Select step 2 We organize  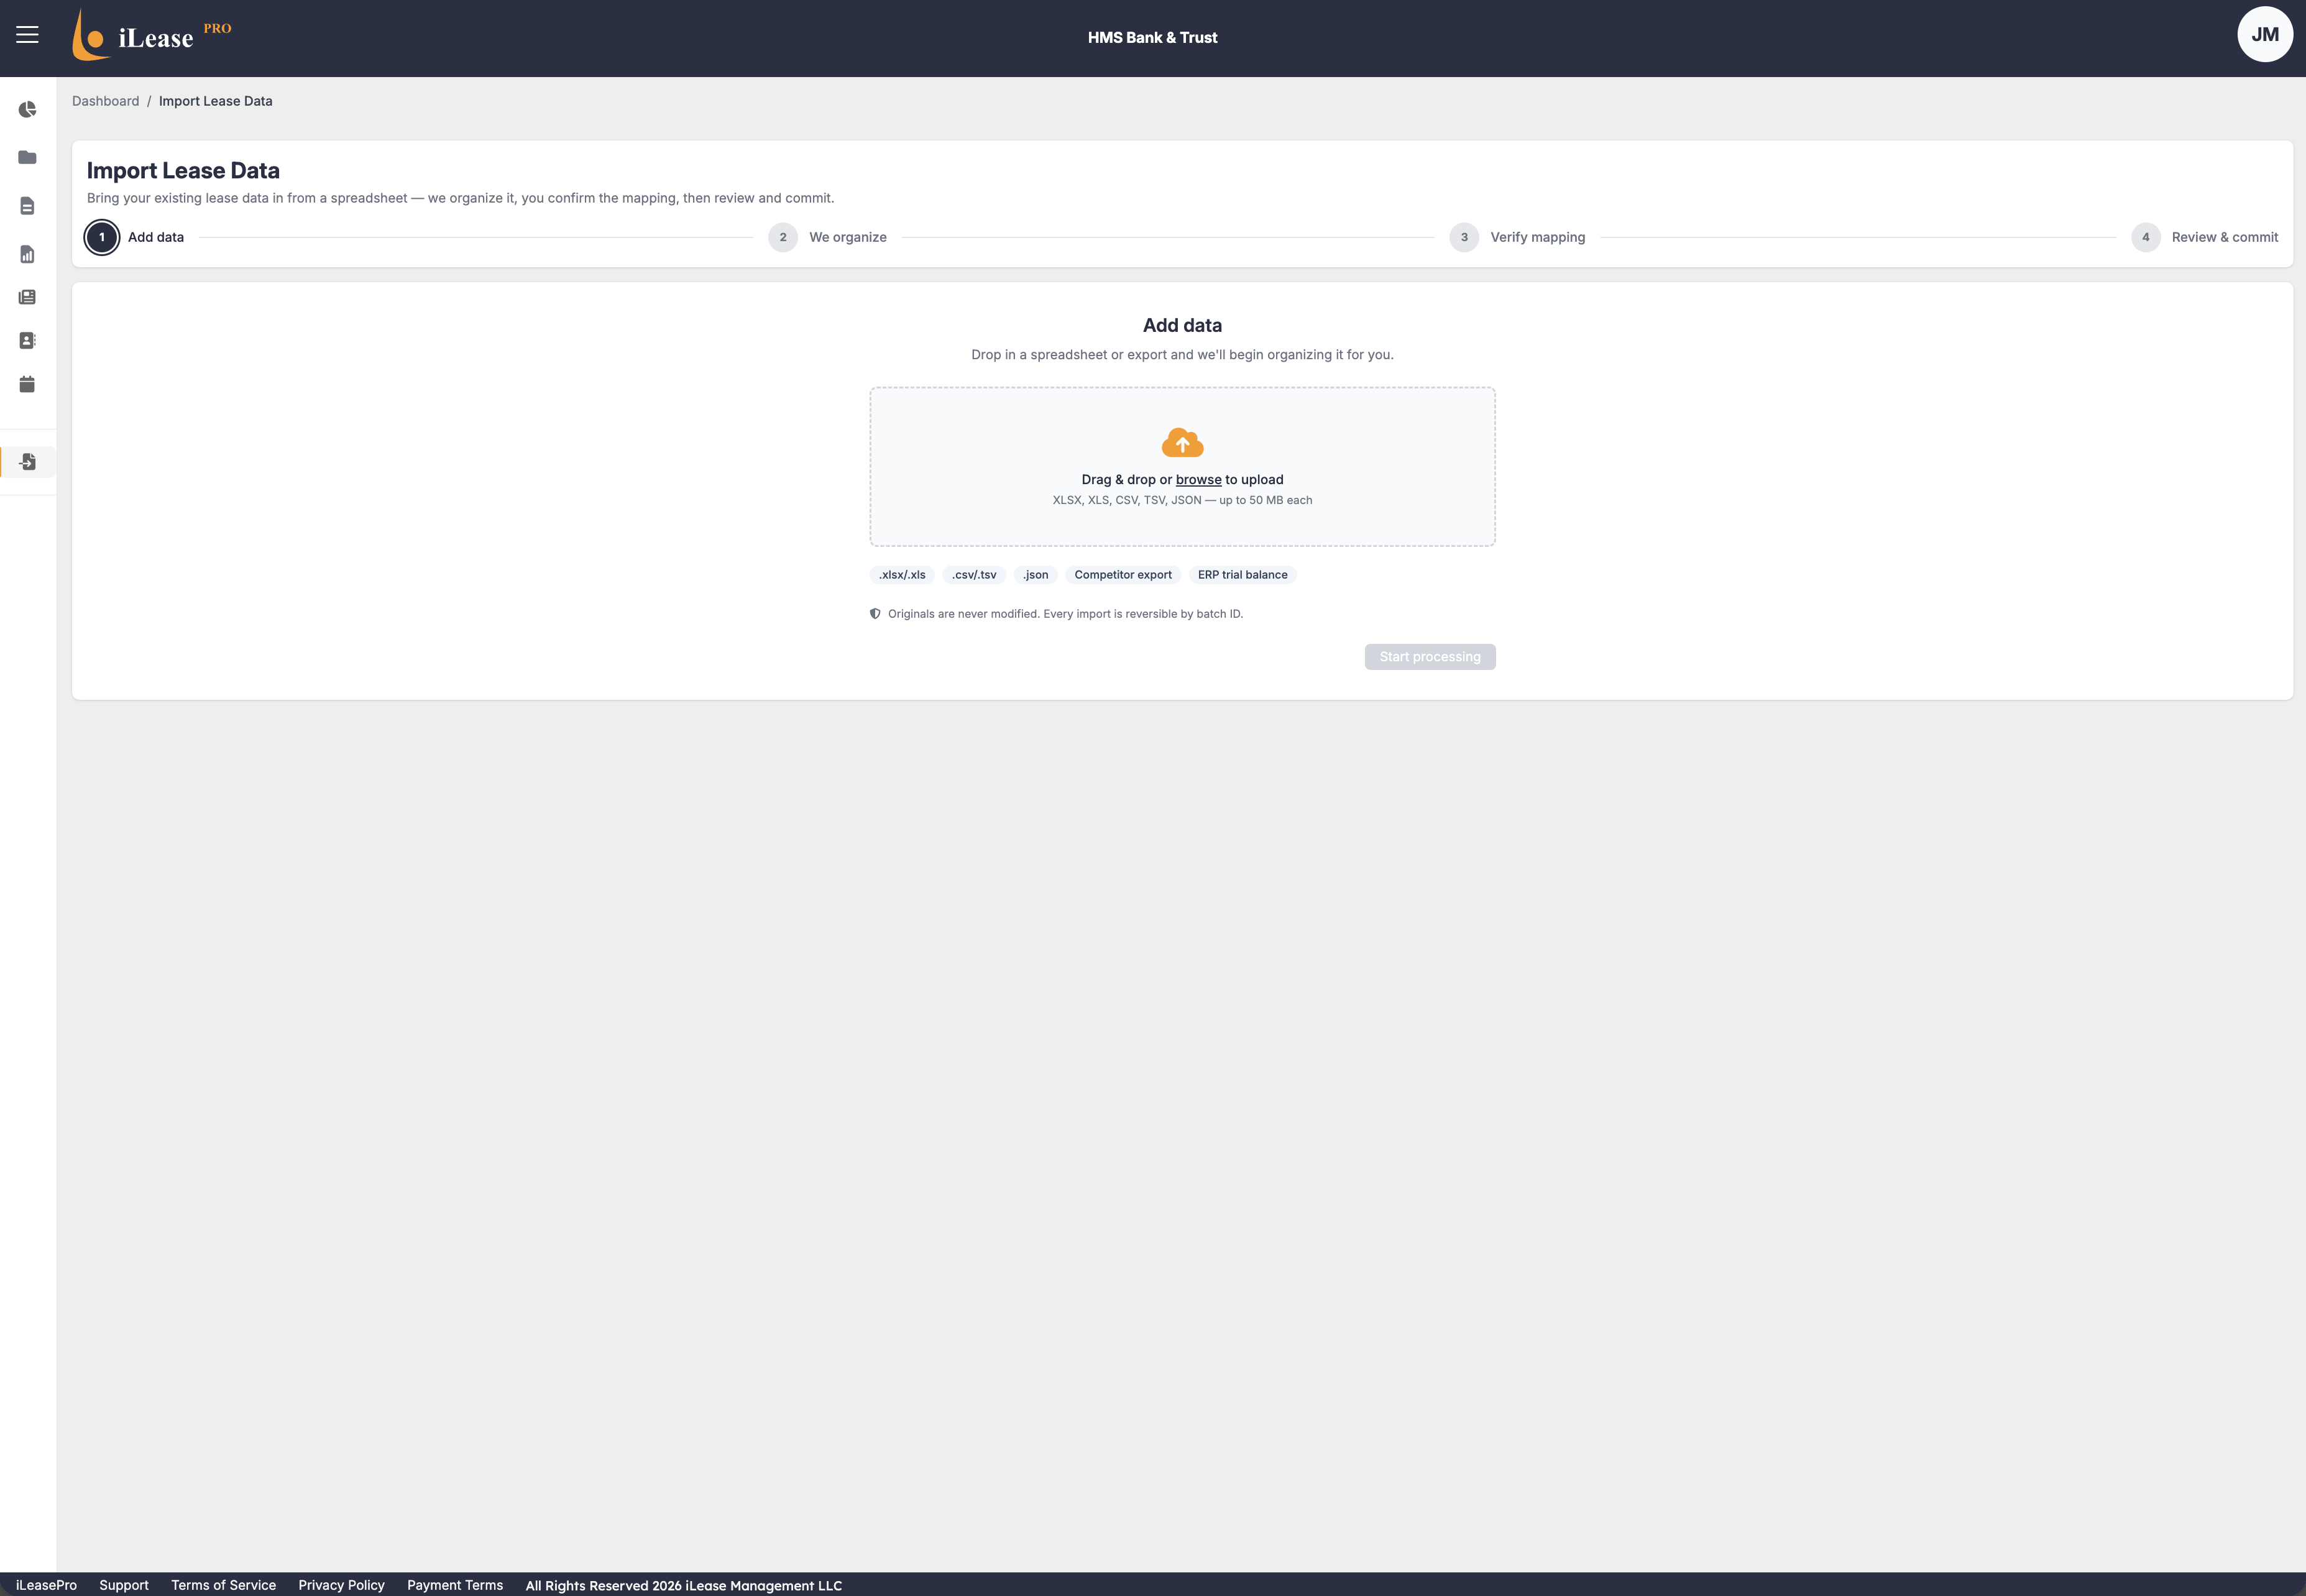click(x=827, y=237)
